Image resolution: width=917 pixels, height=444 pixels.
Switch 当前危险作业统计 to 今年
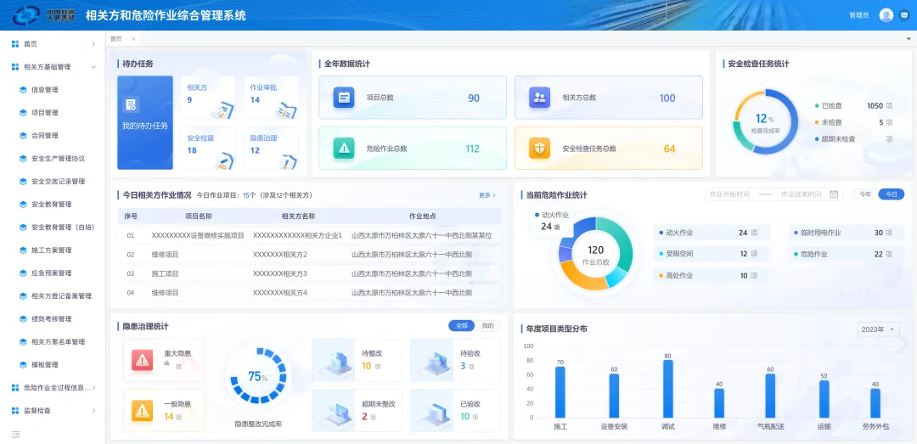coord(865,194)
